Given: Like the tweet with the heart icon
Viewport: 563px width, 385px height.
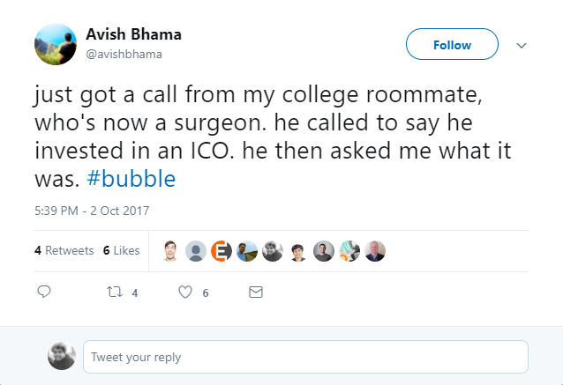Looking at the screenshot, I should pos(185,292).
